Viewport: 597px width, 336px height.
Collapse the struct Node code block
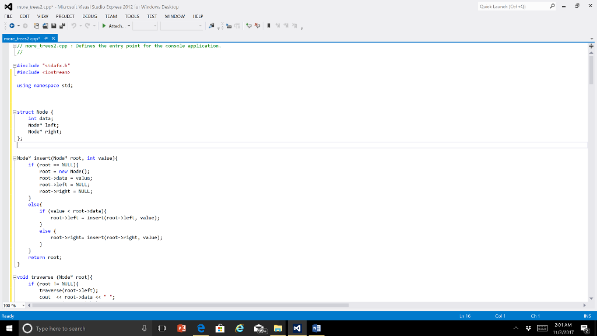click(x=14, y=111)
